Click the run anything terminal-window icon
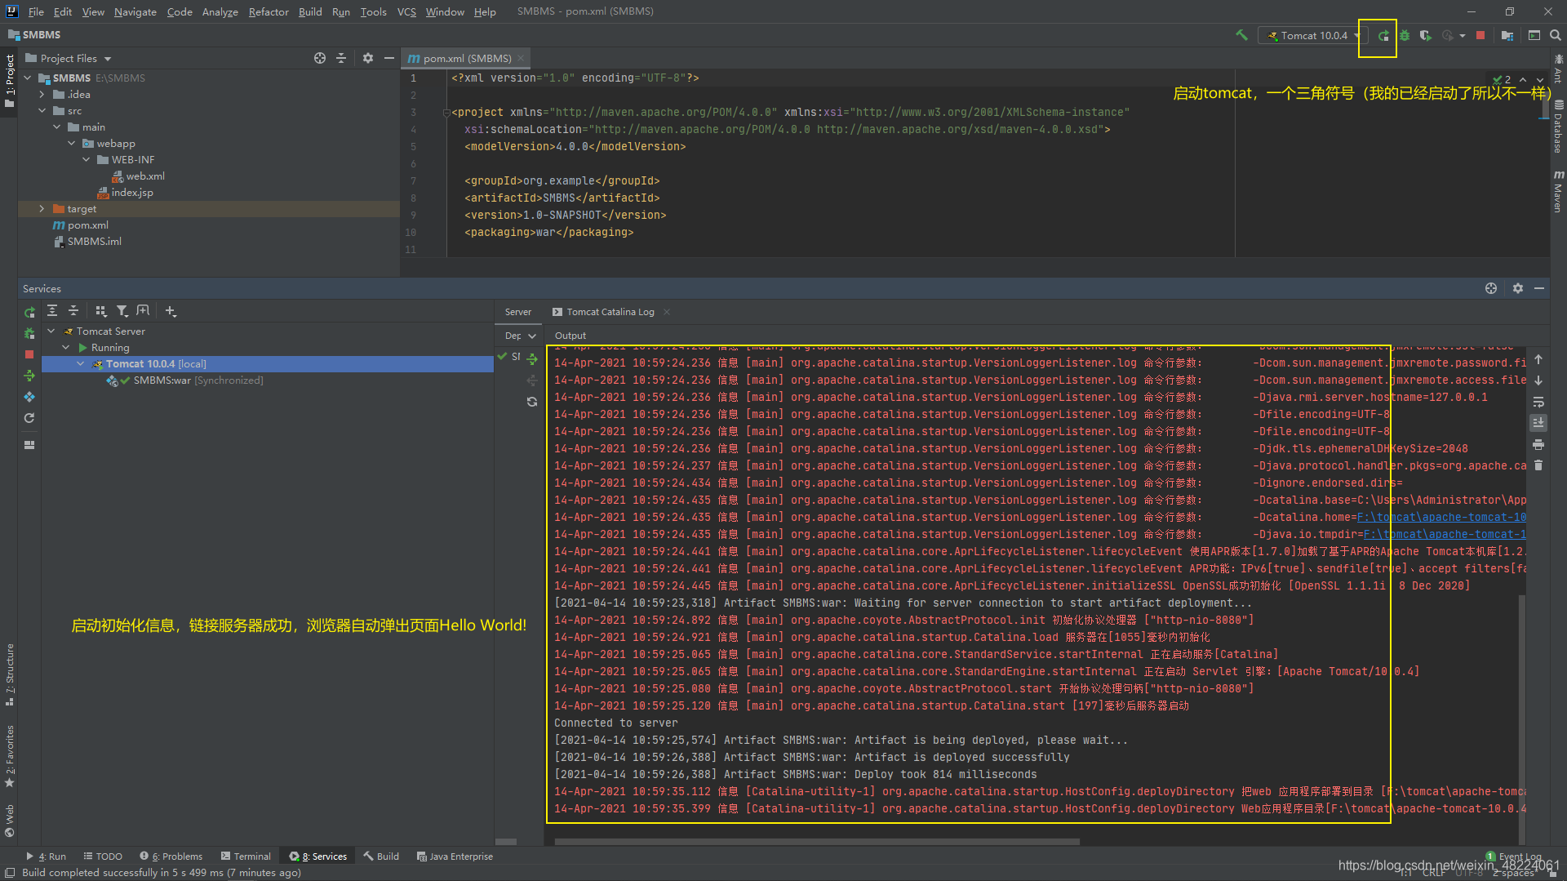Image resolution: width=1567 pixels, height=881 pixels. tap(1534, 36)
